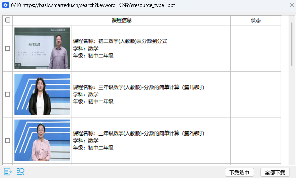Check the box for 第1课时 course
Viewport: 296px width, 178px height.
click(8, 94)
